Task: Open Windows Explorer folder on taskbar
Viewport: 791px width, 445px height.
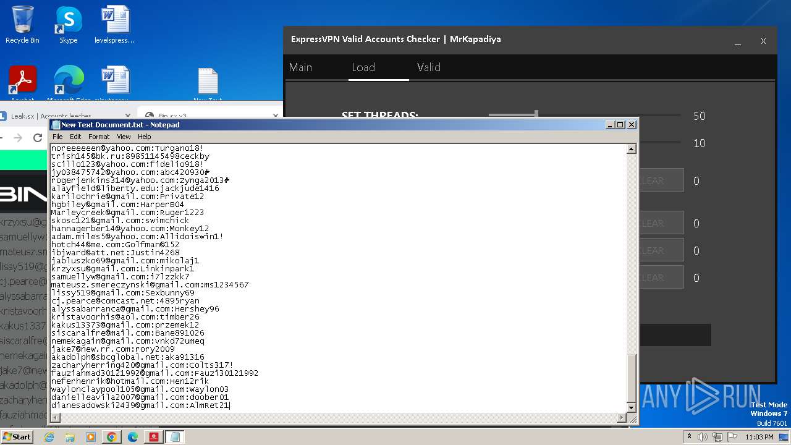Action: 70,437
